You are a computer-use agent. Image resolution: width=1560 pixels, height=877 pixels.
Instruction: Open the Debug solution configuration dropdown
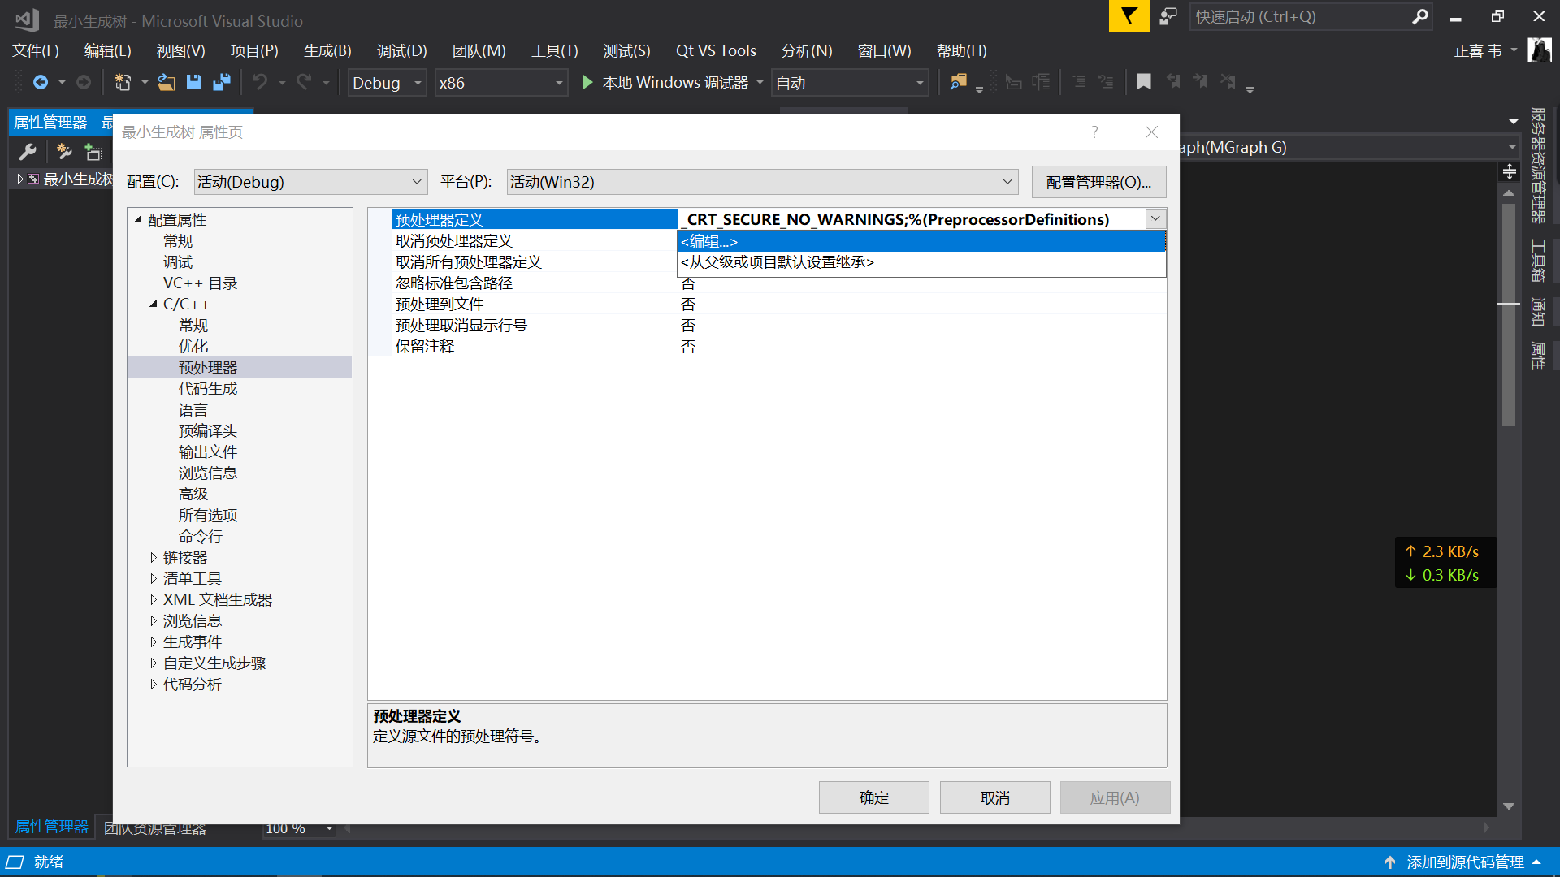388,83
